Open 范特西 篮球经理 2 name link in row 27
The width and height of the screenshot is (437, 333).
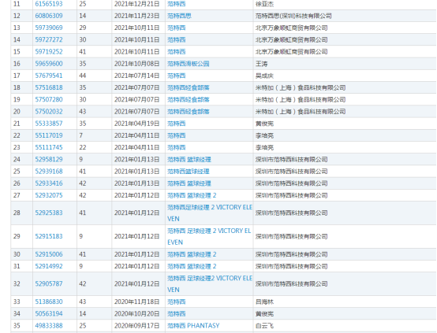(192, 195)
